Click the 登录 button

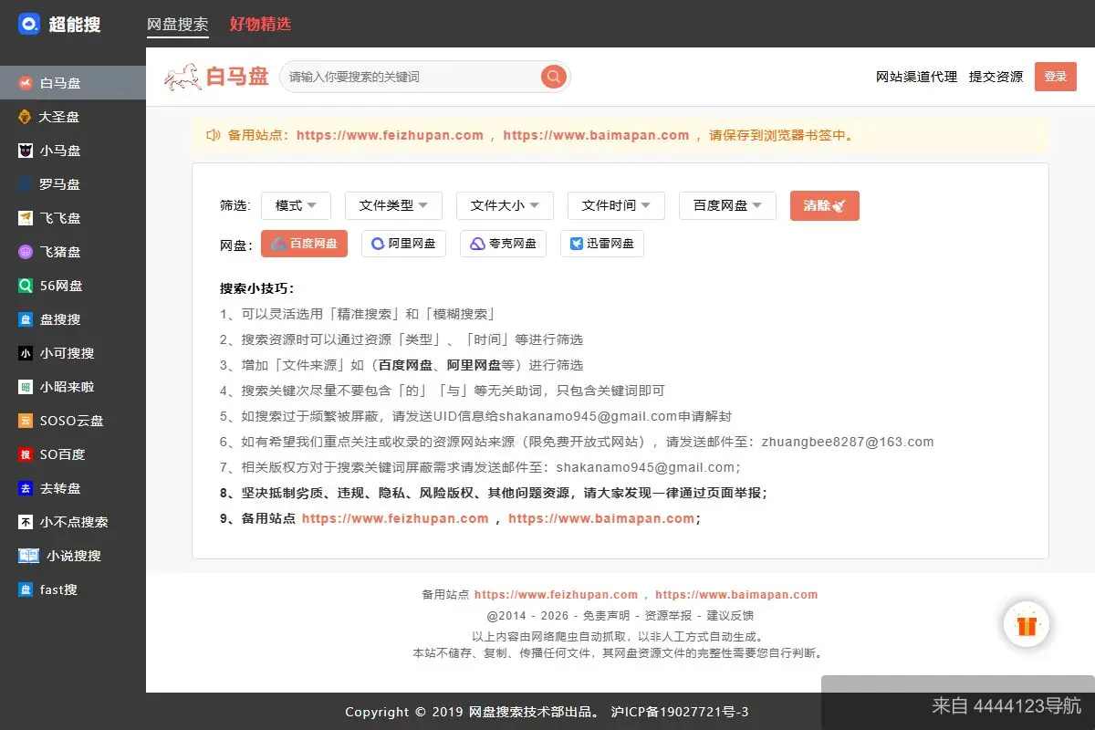pyautogui.click(x=1055, y=77)
